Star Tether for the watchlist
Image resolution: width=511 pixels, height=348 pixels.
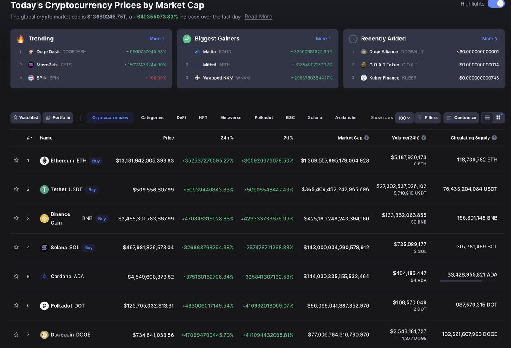(16, 189)
